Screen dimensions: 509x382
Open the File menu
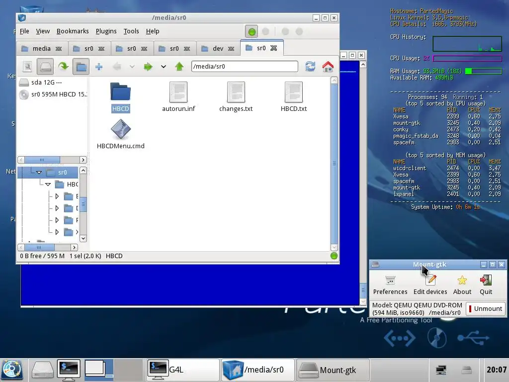pos(24,31)
